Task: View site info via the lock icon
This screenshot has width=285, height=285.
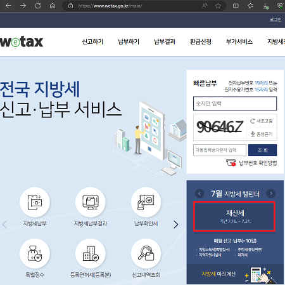Action: pos(70,6)
